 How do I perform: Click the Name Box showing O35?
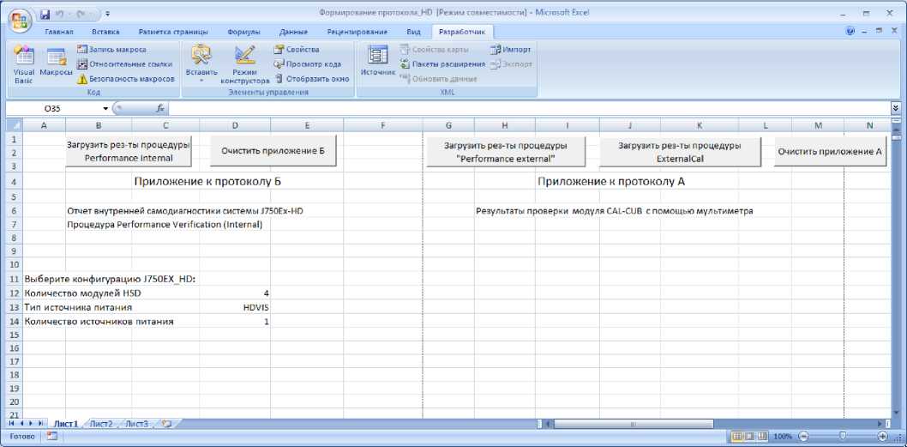coord(54,108)
